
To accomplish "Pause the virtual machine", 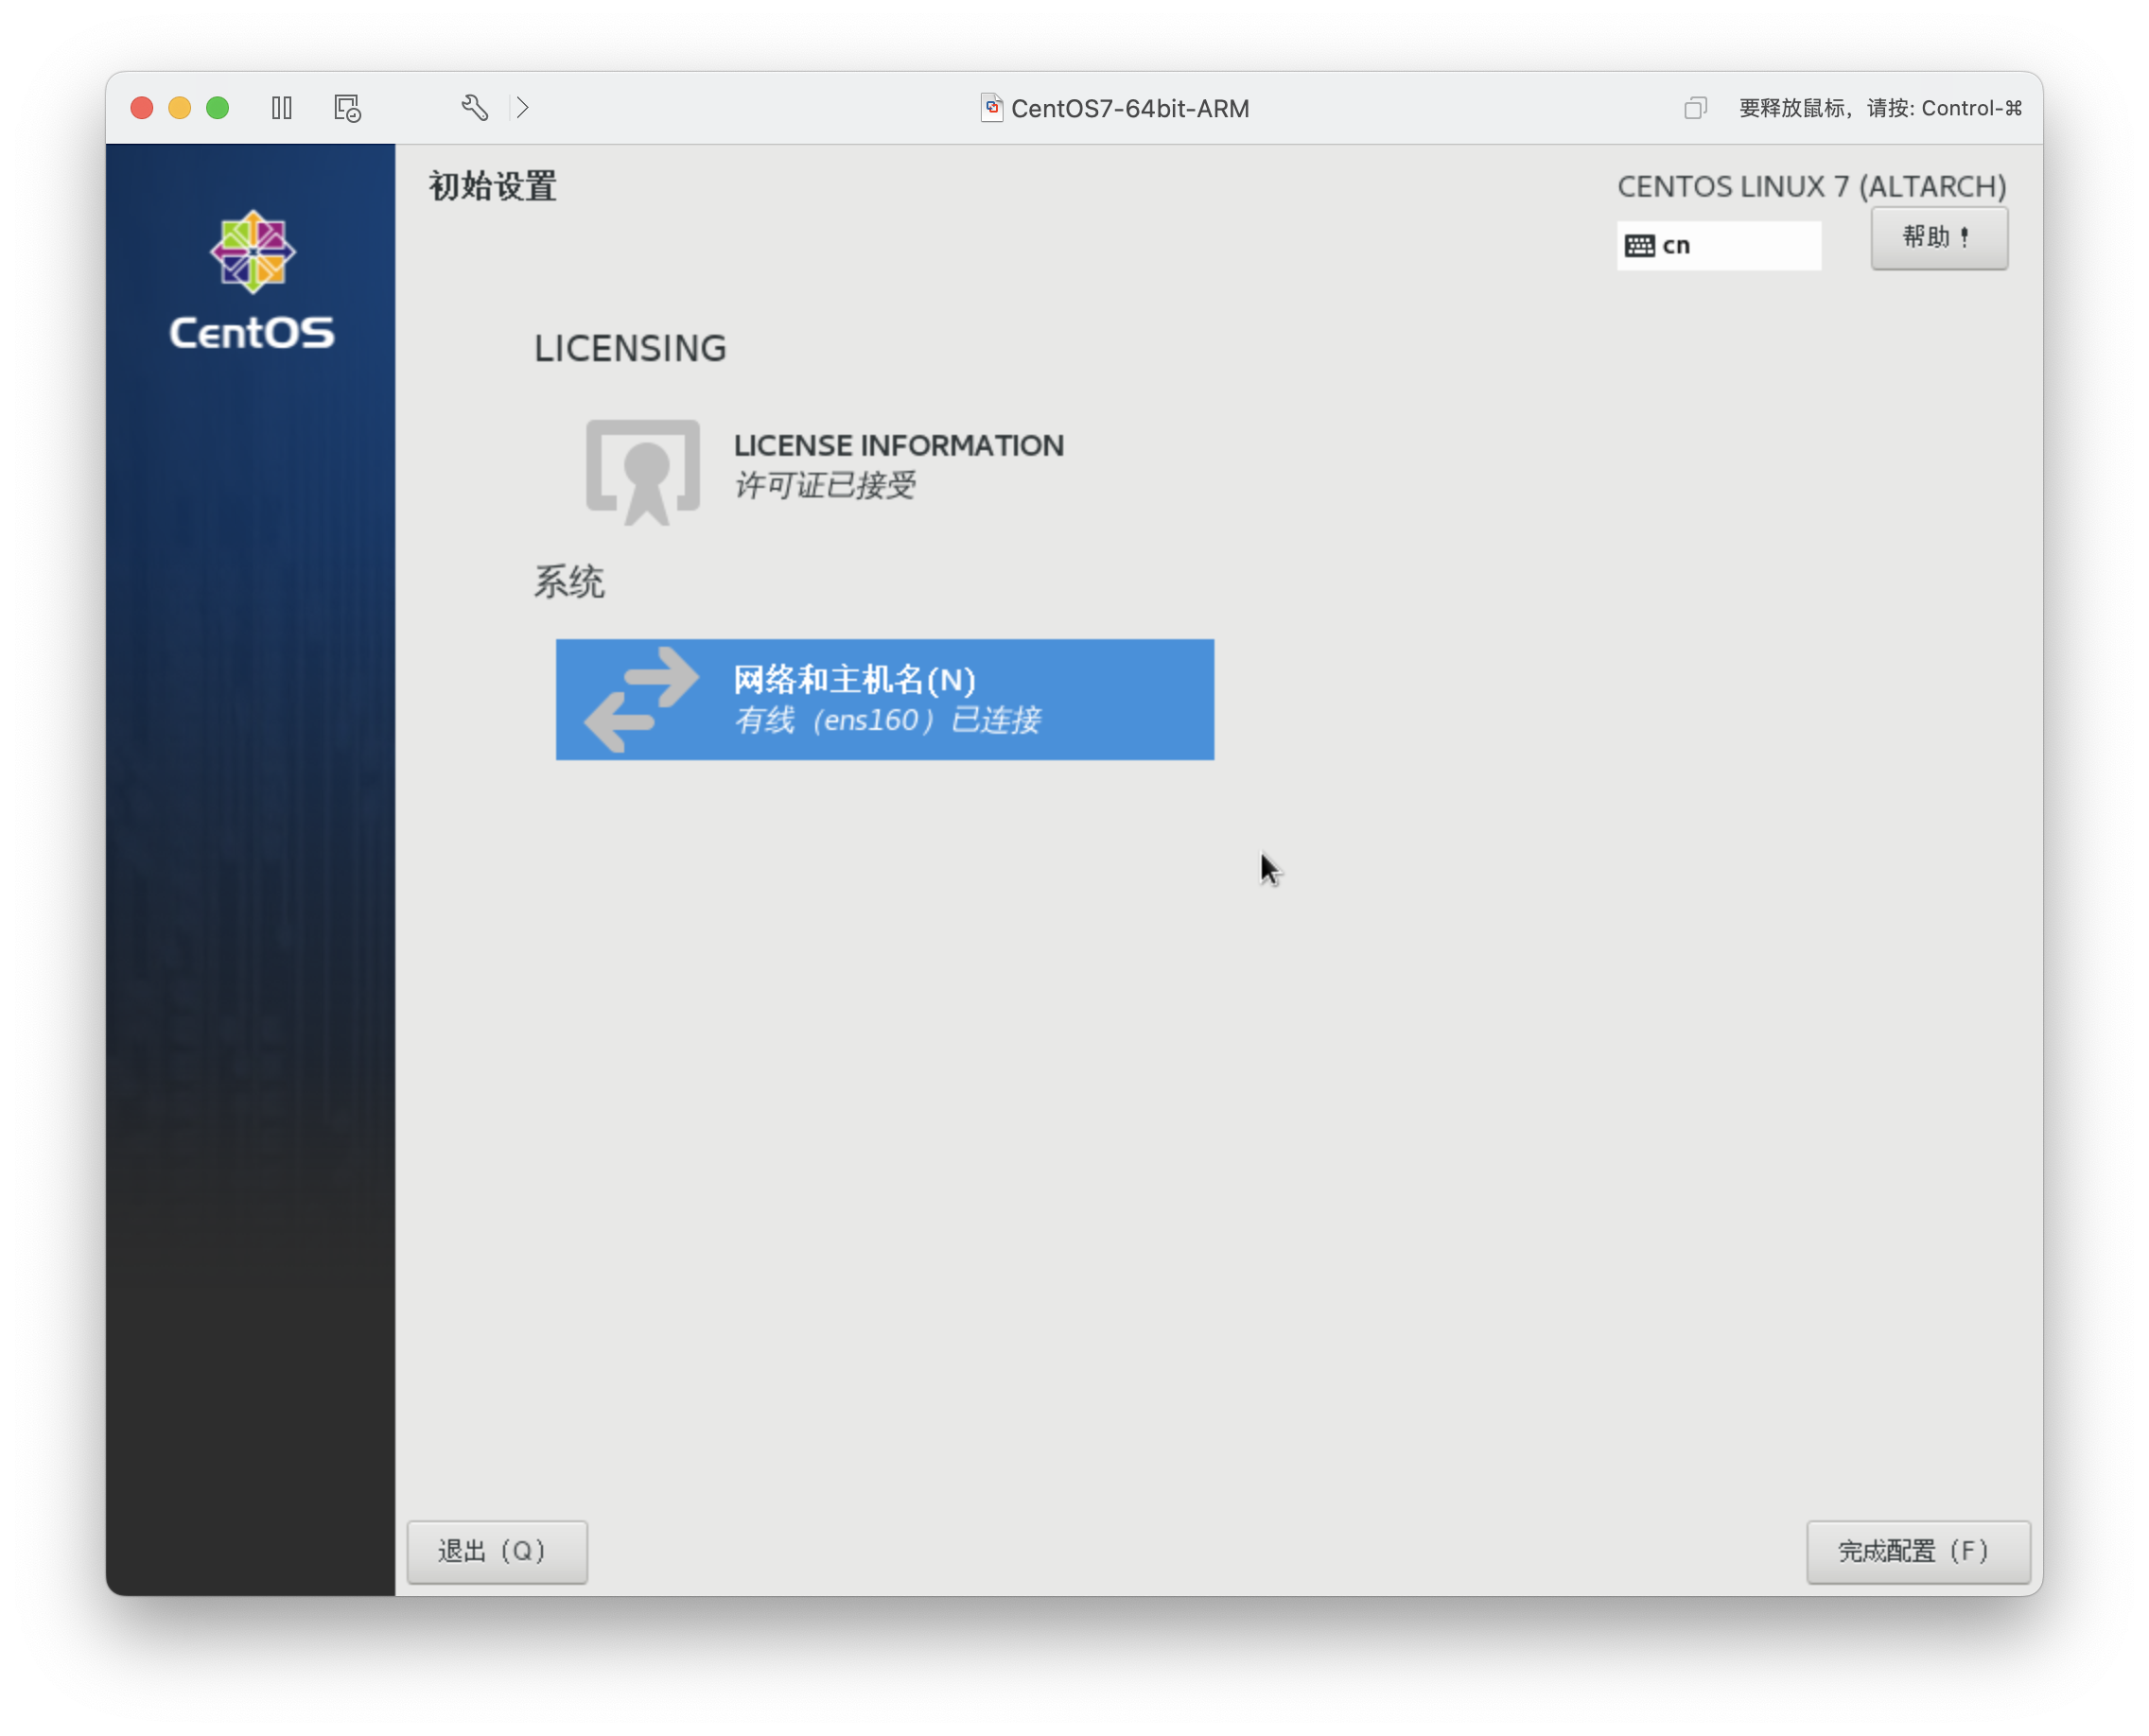I will coord(281,108).
